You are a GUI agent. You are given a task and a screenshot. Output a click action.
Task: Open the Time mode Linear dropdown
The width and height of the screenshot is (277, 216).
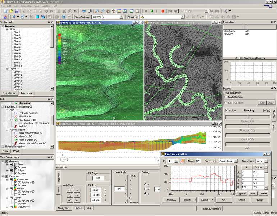(266, 161)
